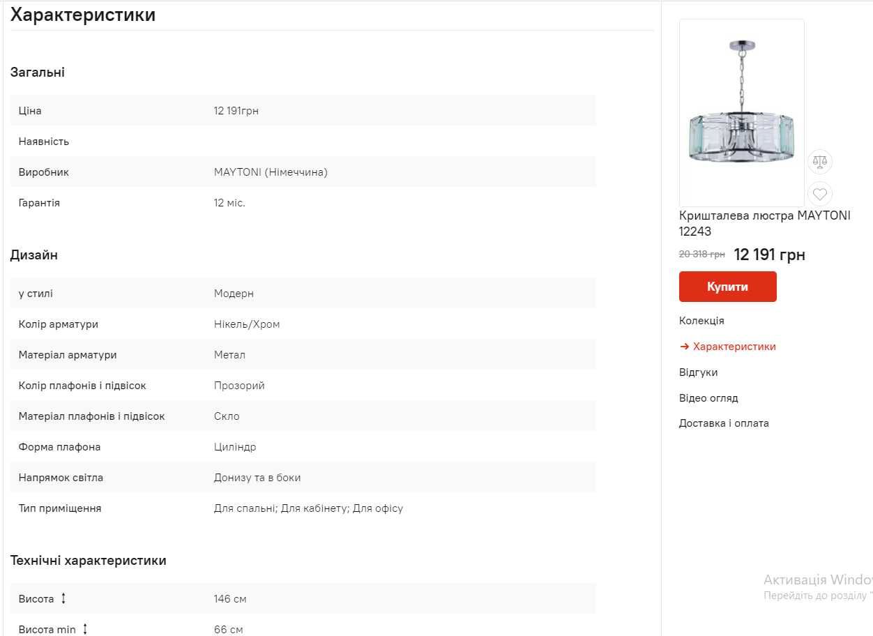873x636 pixels.
Task: Jump to Відгуки section
Action: click(698, 372)
